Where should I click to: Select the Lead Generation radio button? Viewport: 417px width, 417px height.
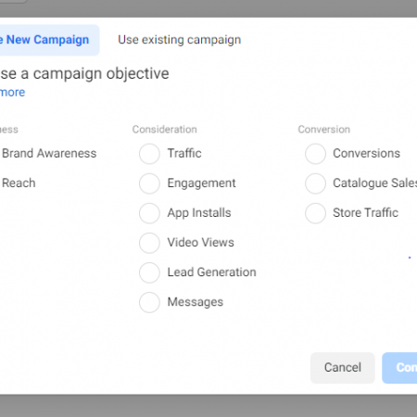click(149, 272)
